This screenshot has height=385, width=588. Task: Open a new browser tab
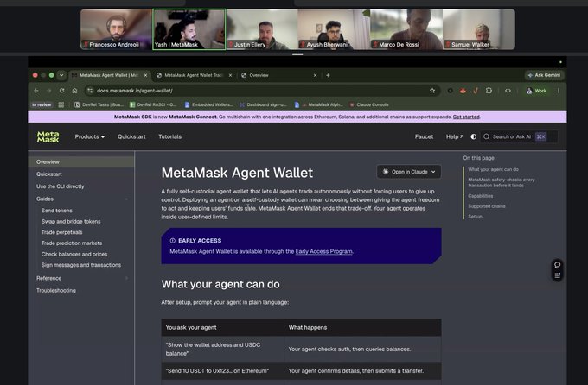click(x=328, y=75)
